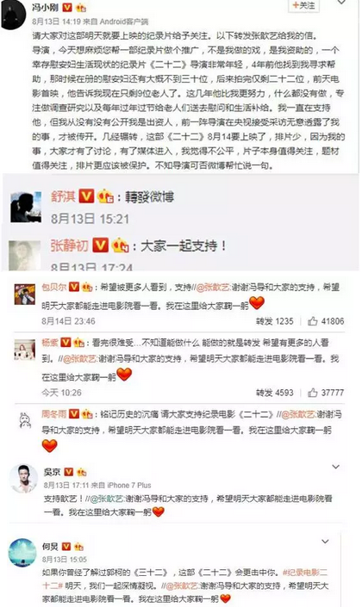Click 转发 1235 on 包贝尔's post
The width and height of the screenshot is (362, 607).
tap(274, 321)
